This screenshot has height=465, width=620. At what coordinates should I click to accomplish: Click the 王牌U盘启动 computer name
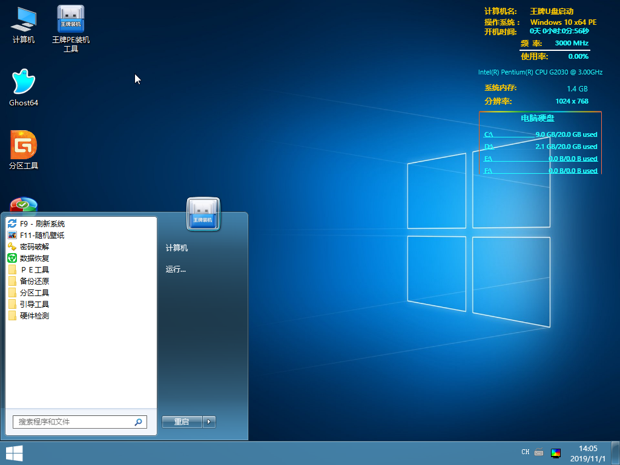[552, 11]
